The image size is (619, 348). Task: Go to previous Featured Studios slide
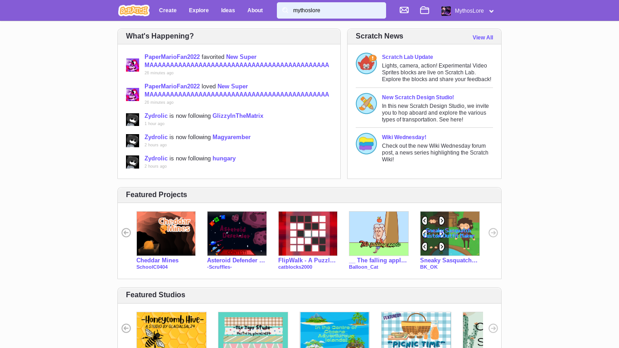pos(126,328)
